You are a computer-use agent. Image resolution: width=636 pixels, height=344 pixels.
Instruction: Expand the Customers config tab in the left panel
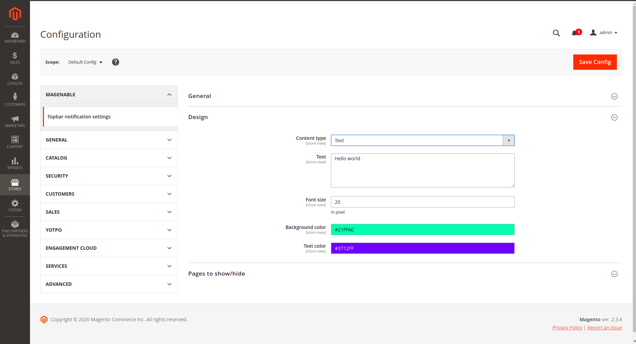(109, 194)
